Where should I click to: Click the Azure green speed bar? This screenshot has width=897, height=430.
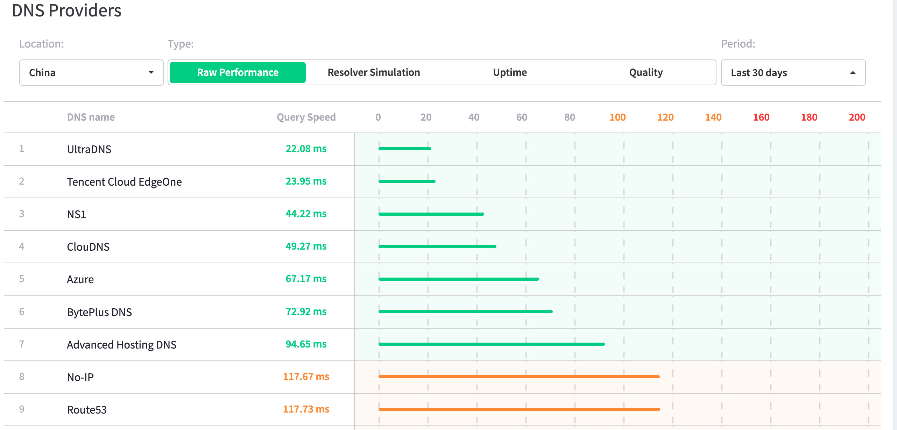[x=458, y=279]
